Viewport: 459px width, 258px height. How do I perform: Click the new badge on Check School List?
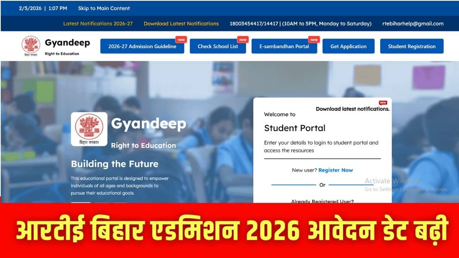click(243, 39)
